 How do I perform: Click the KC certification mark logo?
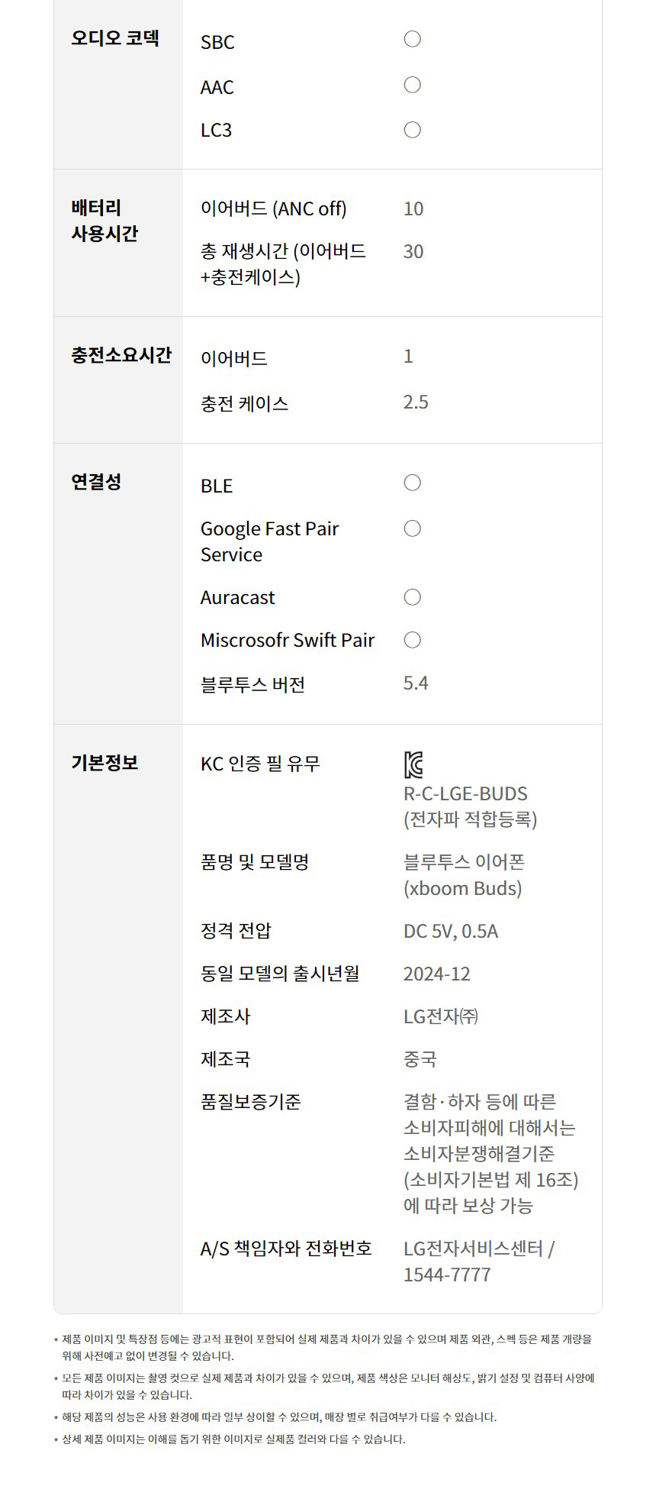(x=413, y=764)
